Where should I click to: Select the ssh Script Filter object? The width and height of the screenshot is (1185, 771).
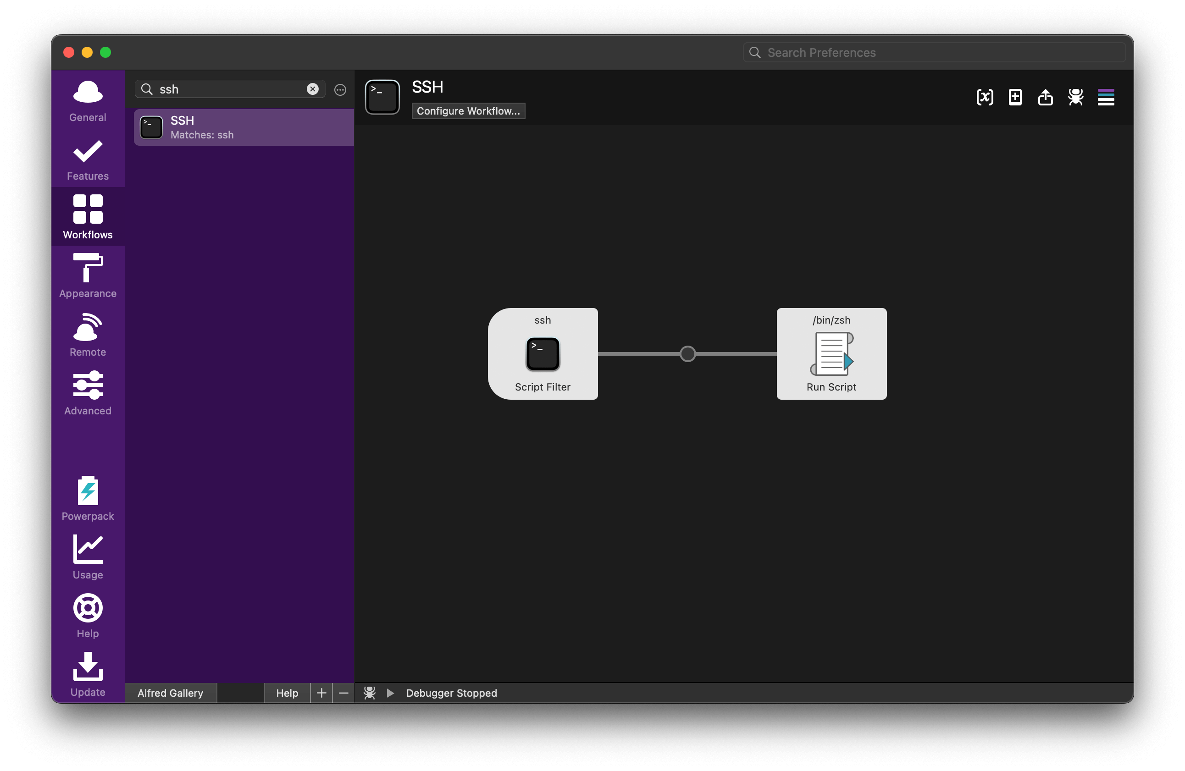pyautogui.click(x=543, y=354)
